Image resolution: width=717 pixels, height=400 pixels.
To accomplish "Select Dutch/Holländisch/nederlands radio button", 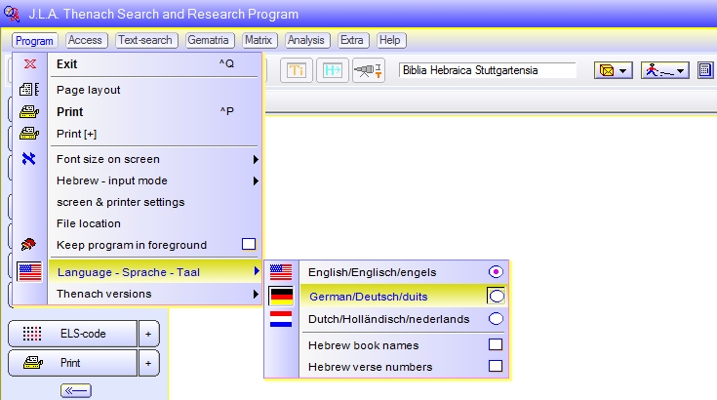I will tap(496, 319).
